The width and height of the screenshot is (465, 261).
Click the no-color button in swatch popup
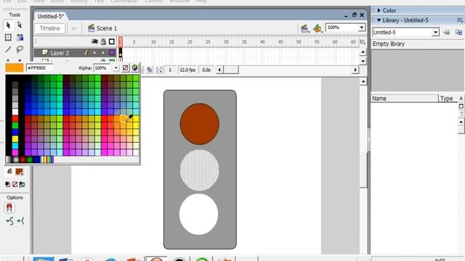[126, 67]
